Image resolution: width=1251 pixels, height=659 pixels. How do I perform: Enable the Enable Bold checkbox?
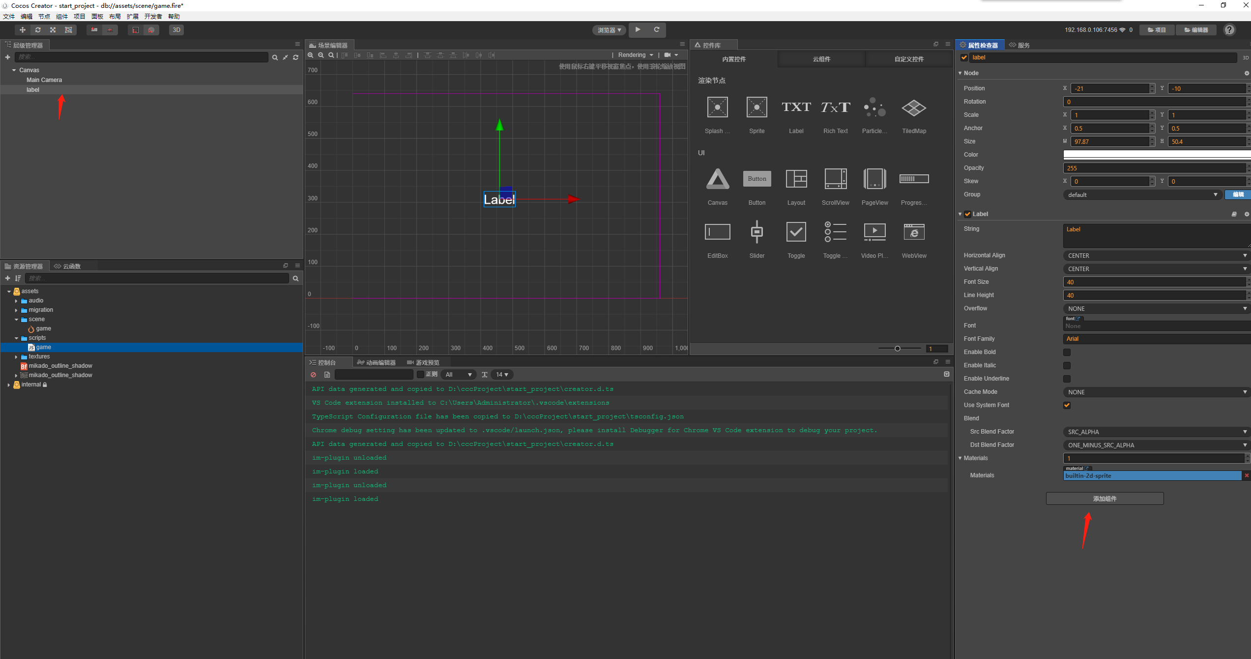(x=1067, y=352)
